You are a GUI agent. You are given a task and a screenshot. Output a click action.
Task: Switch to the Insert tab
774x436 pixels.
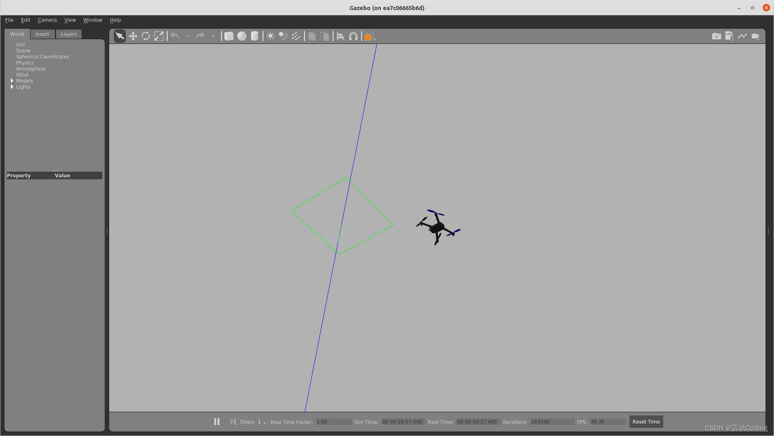click(42, 34)
